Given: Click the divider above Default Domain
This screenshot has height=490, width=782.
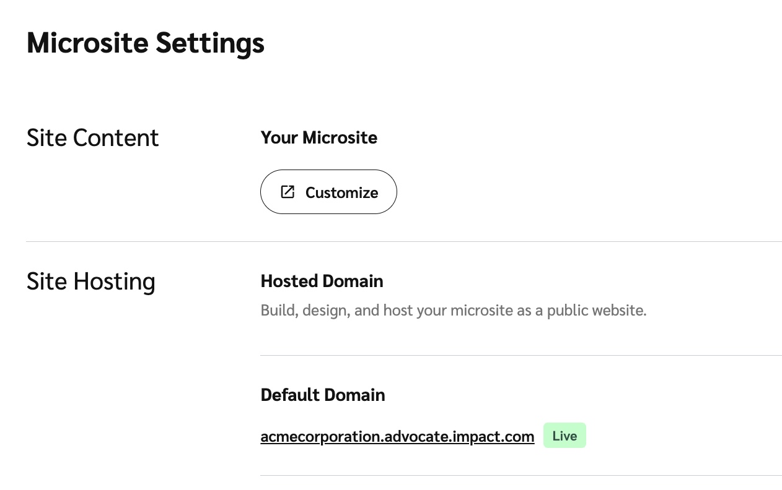Looking at the screenshot, I should pyautogui.click(x=521, y=355).
